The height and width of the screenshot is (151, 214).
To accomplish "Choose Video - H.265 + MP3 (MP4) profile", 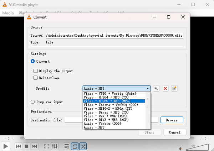I will pos(114,101).
